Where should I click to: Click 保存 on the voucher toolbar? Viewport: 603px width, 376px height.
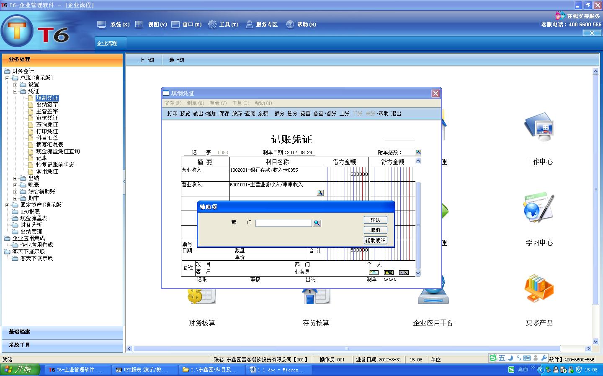(225, 113)
